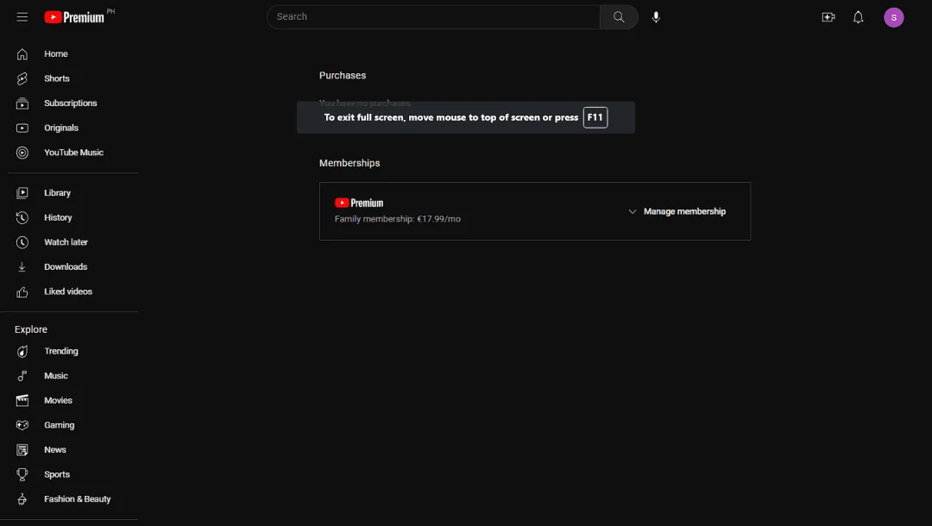This screenshot has width=932, height=526.
Task: Click the Home icon in sidebar
Action: click(x=22, y=54)
